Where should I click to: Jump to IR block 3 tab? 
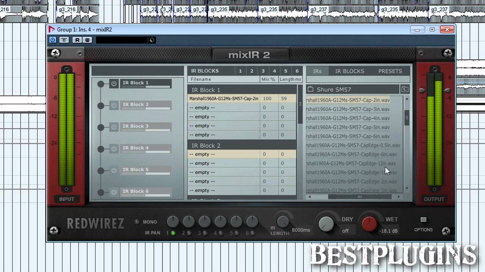263,71
